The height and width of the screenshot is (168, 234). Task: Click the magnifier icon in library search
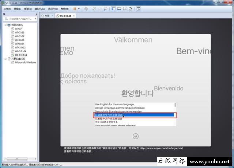pyautogui.click(x=6, y=19)
